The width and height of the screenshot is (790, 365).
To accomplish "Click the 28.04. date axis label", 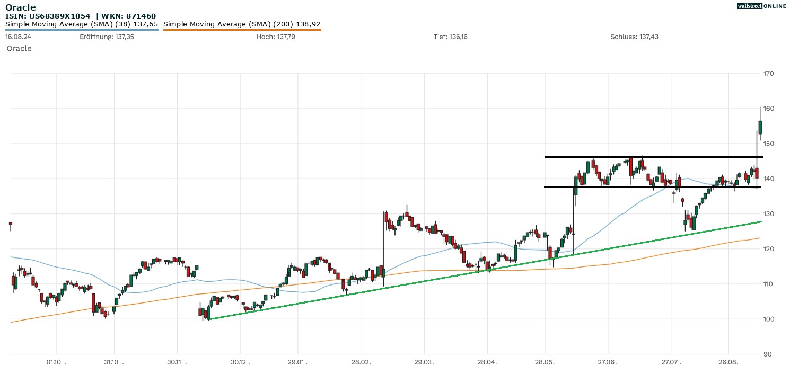I will [x=487, y=362].
